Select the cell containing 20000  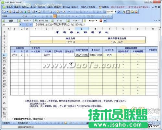coord(47,55)
